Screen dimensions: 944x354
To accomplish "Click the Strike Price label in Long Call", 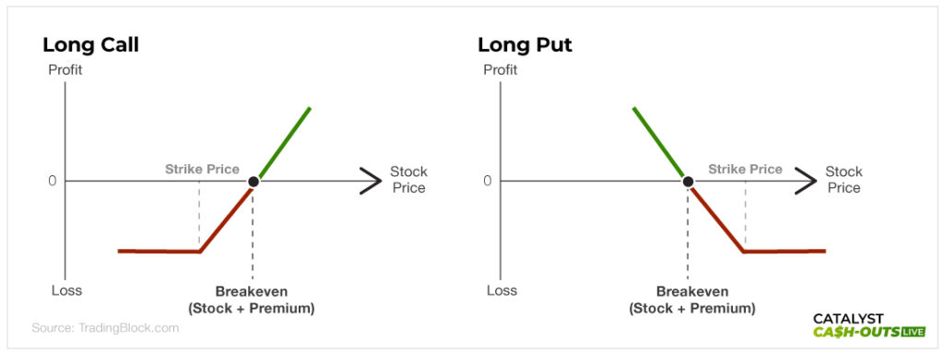I will (202, 170).
